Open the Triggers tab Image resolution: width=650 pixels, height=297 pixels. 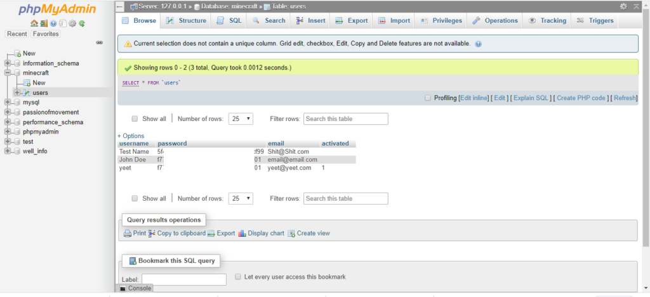pyautogui.click(x=595, y=21)
